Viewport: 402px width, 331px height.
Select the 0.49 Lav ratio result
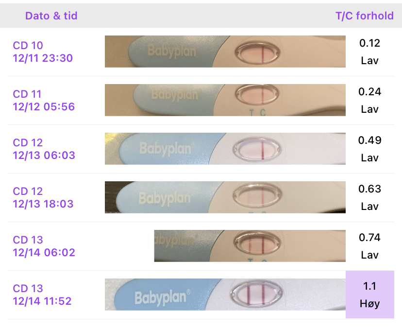click(369, 149)
